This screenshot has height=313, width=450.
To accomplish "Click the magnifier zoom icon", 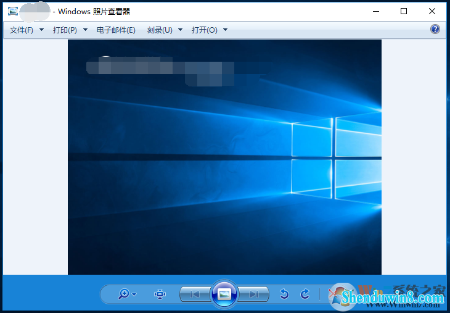I will coord(124,294).
